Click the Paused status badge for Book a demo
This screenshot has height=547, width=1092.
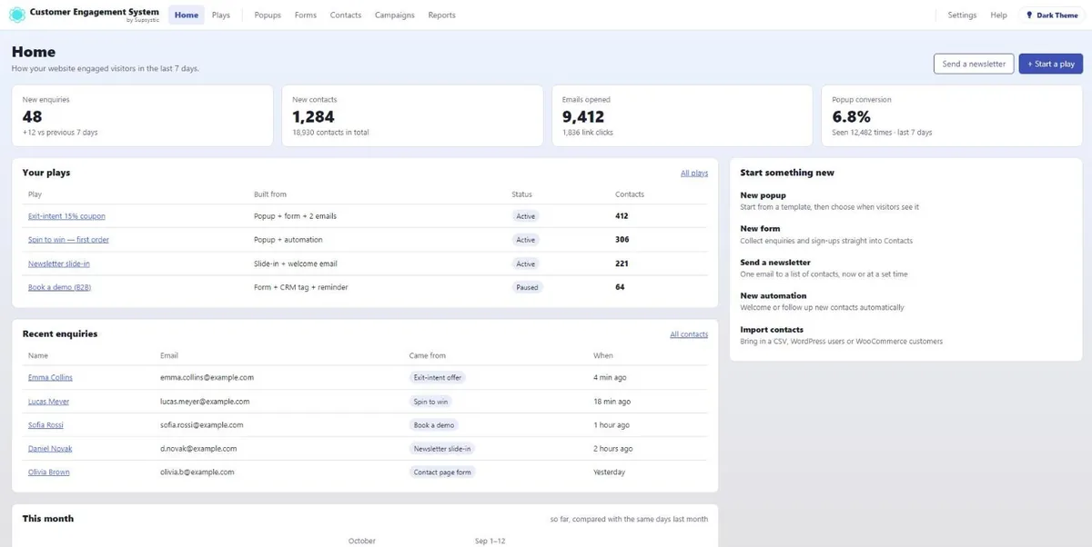click(x=527, y=287)
